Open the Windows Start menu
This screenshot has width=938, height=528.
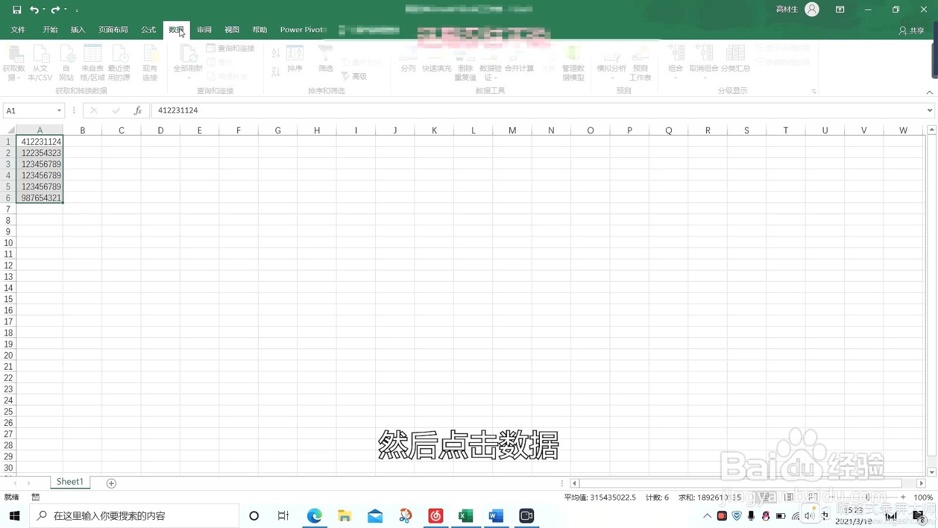pyautogui.click(x=15, y=516)
